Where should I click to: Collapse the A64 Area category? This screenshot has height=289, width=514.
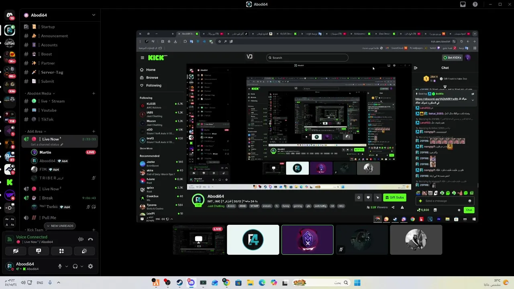pos(36,131)
